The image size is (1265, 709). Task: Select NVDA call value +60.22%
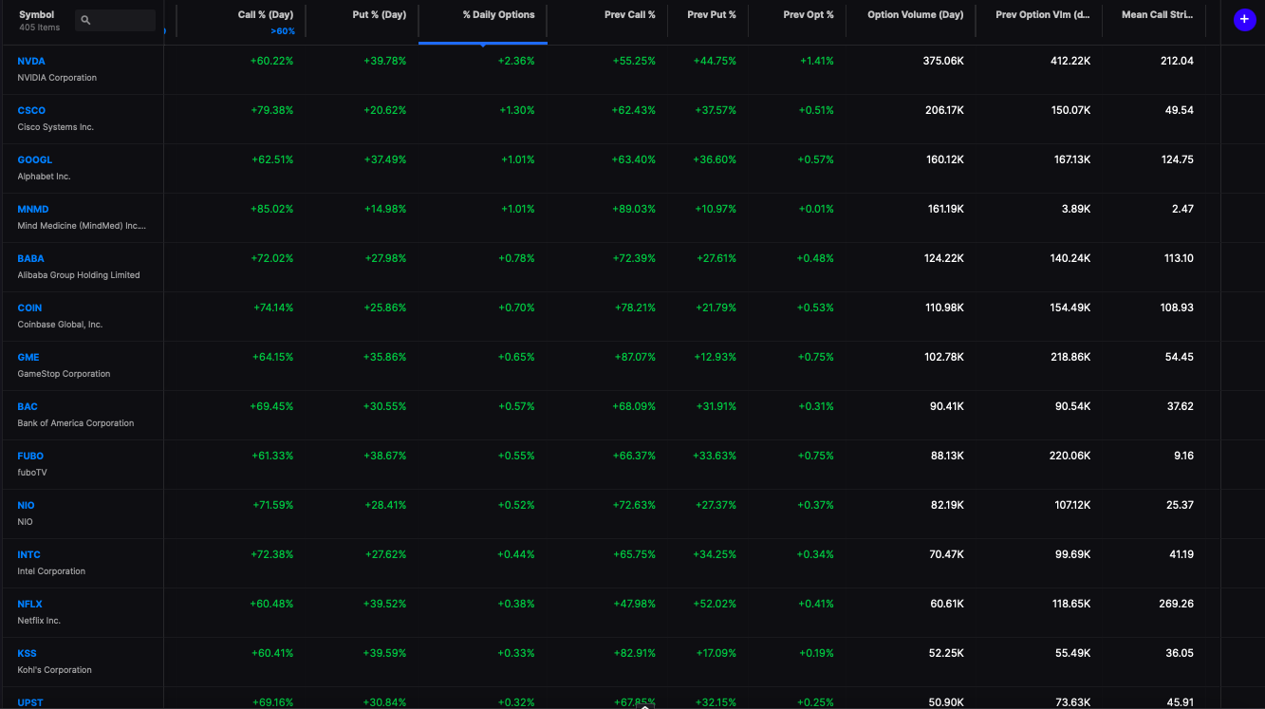coord(271,61)
